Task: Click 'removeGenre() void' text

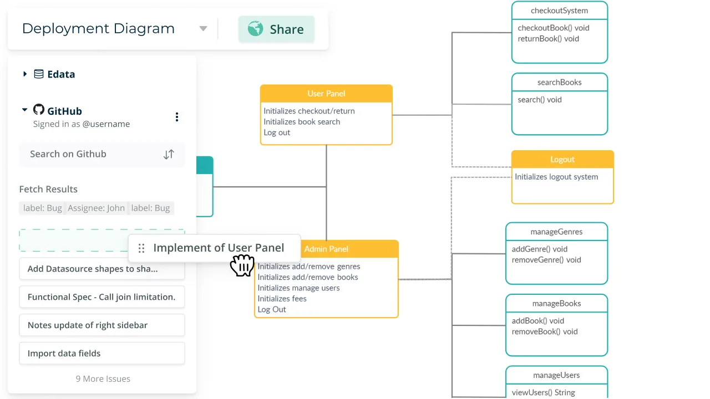Action: (x=546, y=260)
